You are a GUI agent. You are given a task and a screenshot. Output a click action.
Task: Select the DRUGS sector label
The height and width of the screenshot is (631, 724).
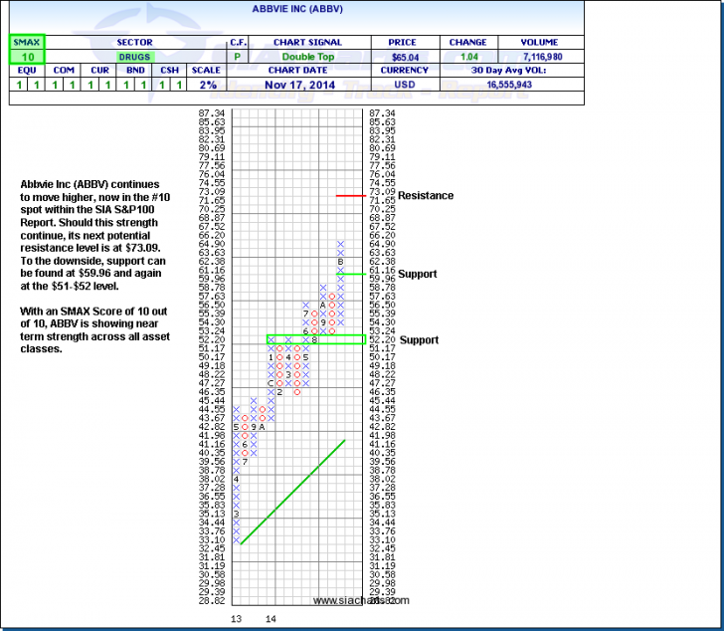[133, 58]
